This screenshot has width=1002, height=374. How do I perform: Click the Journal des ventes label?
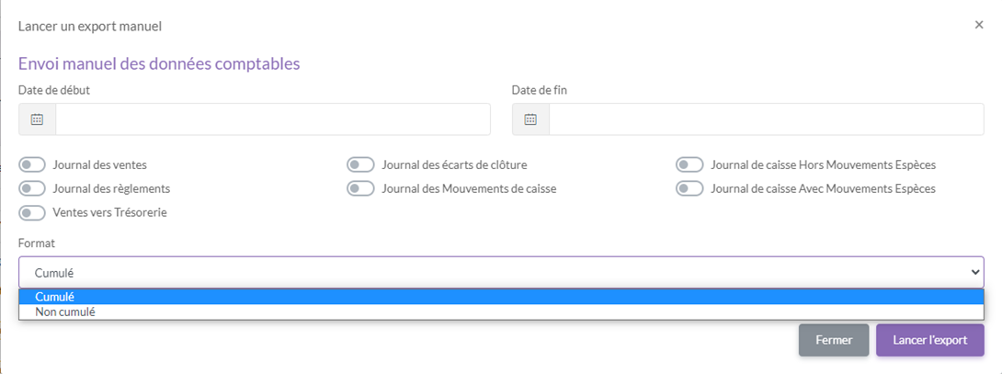click(99, 164)
